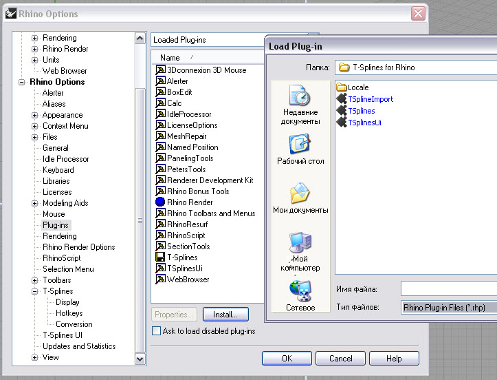Click the Properties... button
Viewport: 497px width, 380px height.
(174, 315)
